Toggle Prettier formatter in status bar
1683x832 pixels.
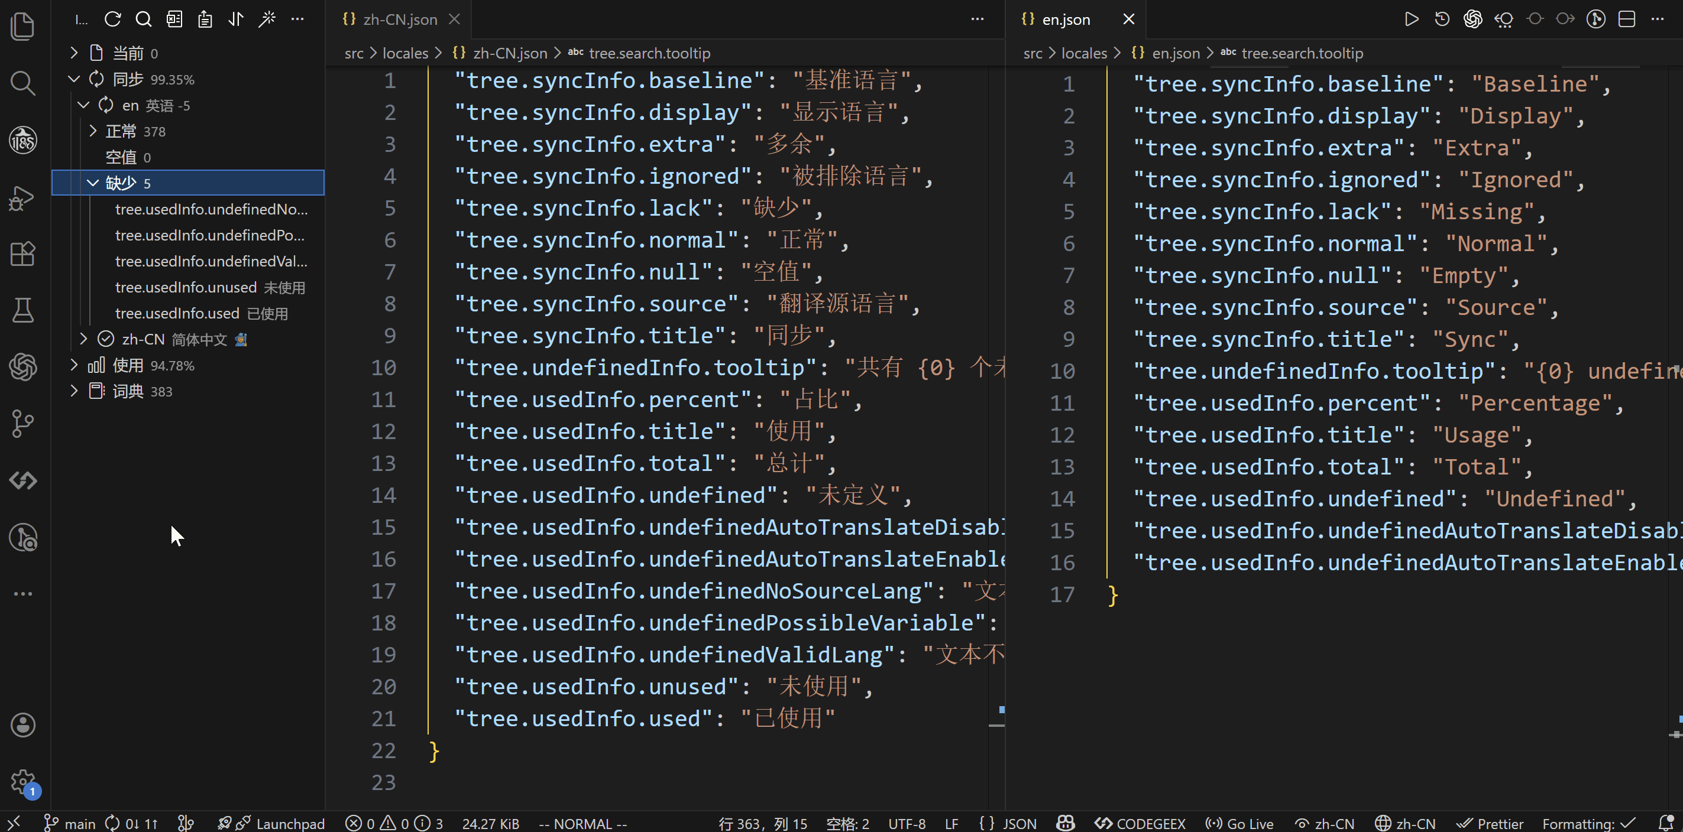1490,824
